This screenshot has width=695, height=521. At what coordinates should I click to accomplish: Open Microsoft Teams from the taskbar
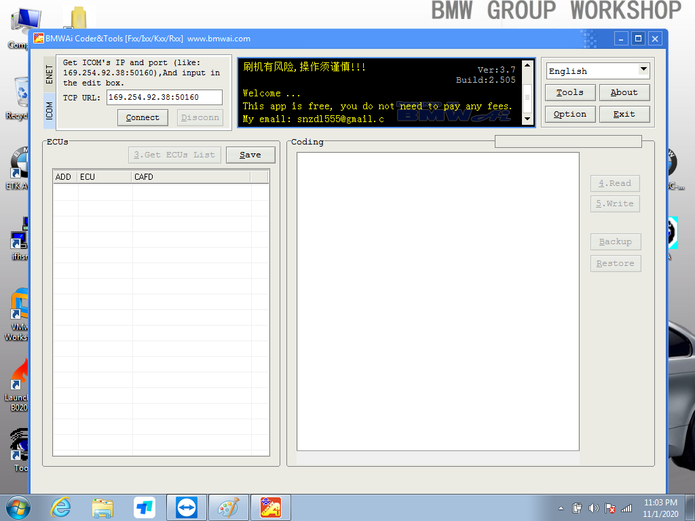tap(144, 507)
